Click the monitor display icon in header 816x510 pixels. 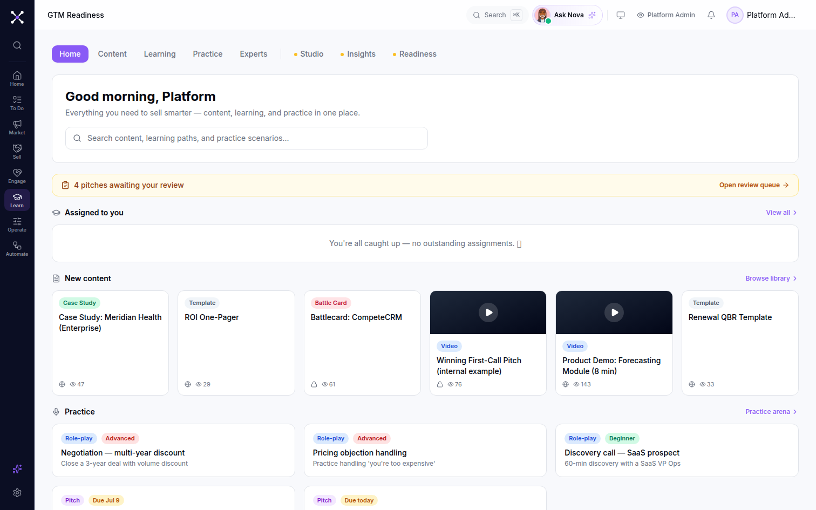pos(621,15)
